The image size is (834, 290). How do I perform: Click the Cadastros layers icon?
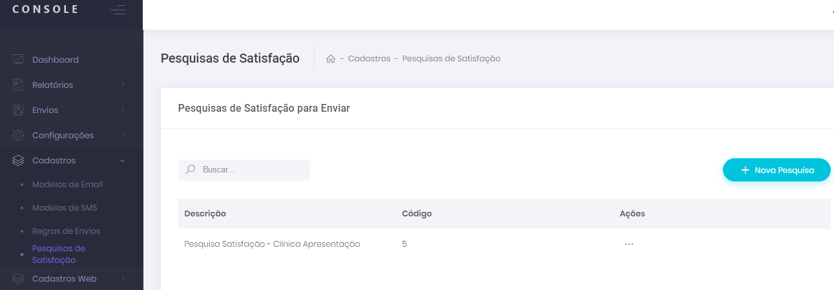[x=18, y=161]
